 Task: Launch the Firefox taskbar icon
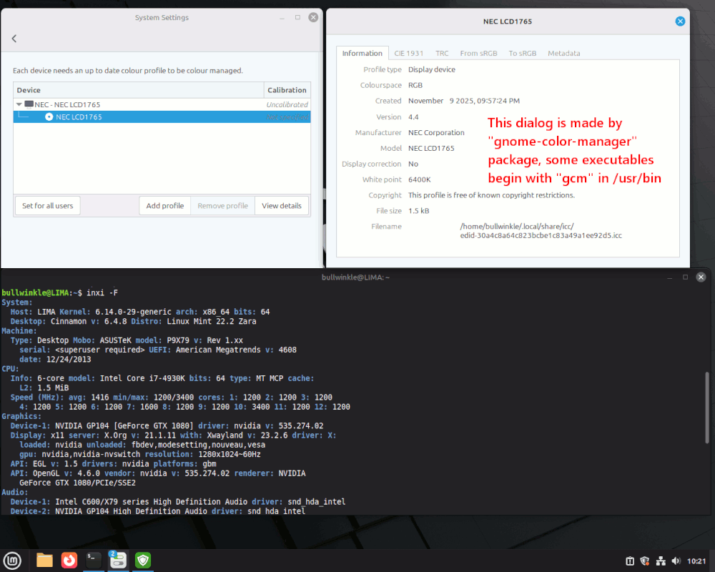69,560
